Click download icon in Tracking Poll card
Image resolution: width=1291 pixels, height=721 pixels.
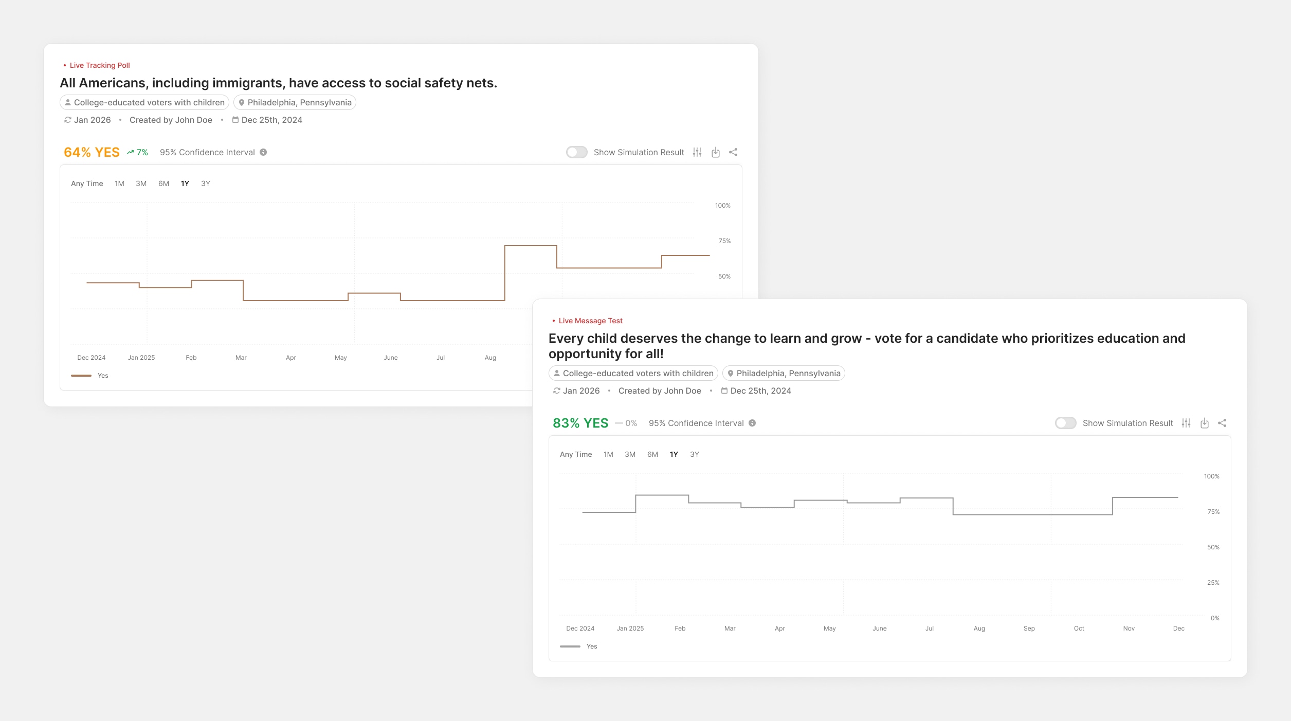point(716,152)
